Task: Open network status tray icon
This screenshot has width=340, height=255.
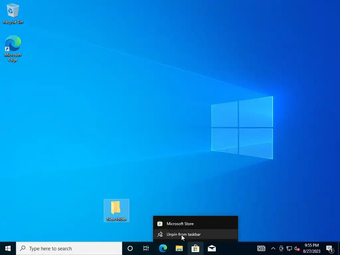Action: [289, 248]
